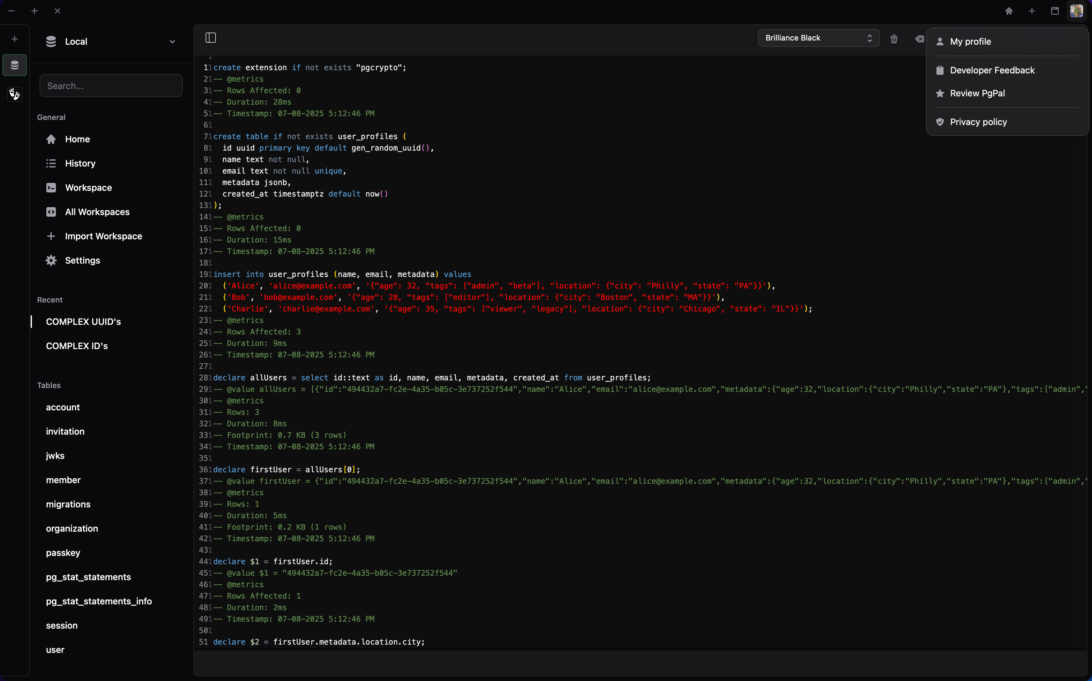Screen dimensions: 1092x681
Task: Select Developer Feedback menu entry
Action: tap(1007, 70)
